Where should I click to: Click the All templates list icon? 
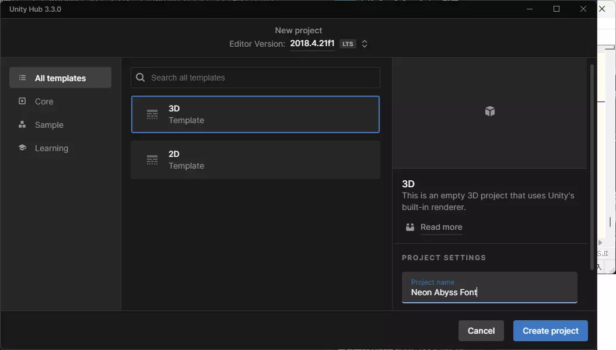[x=22, y=78]
